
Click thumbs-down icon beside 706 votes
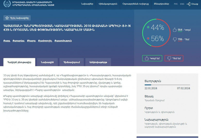(174, 39)
